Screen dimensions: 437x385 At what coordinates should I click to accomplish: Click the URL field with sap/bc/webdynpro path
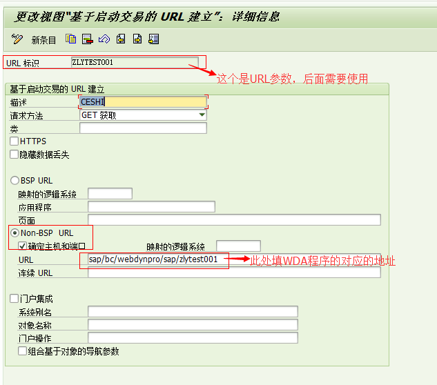click(234, 259)
